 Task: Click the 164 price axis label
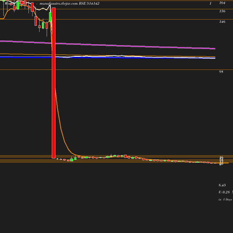click(222, 3)
